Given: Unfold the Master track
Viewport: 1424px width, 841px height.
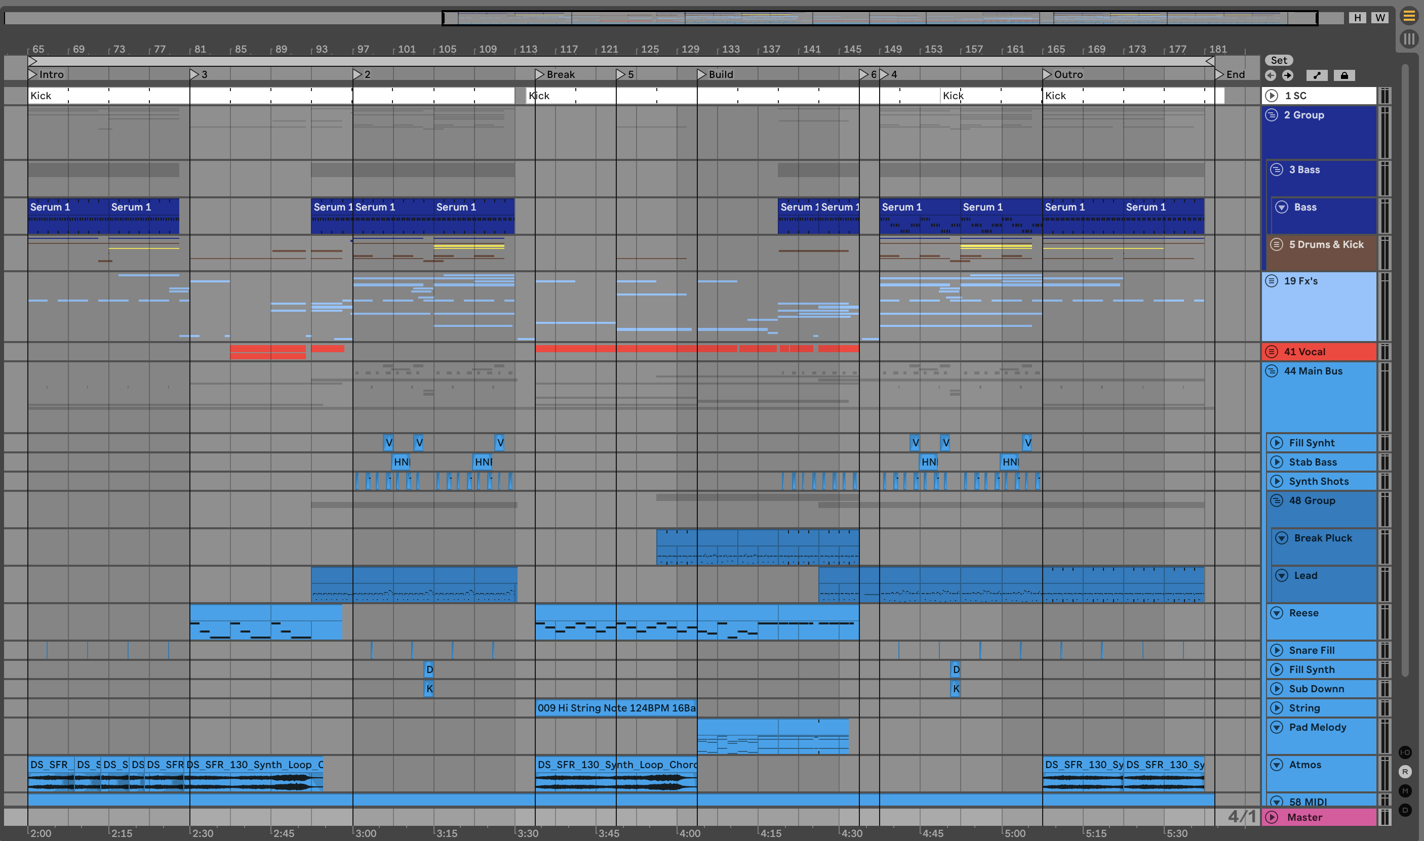Looking at the screenshot, I should click(x=1272, y=817).
